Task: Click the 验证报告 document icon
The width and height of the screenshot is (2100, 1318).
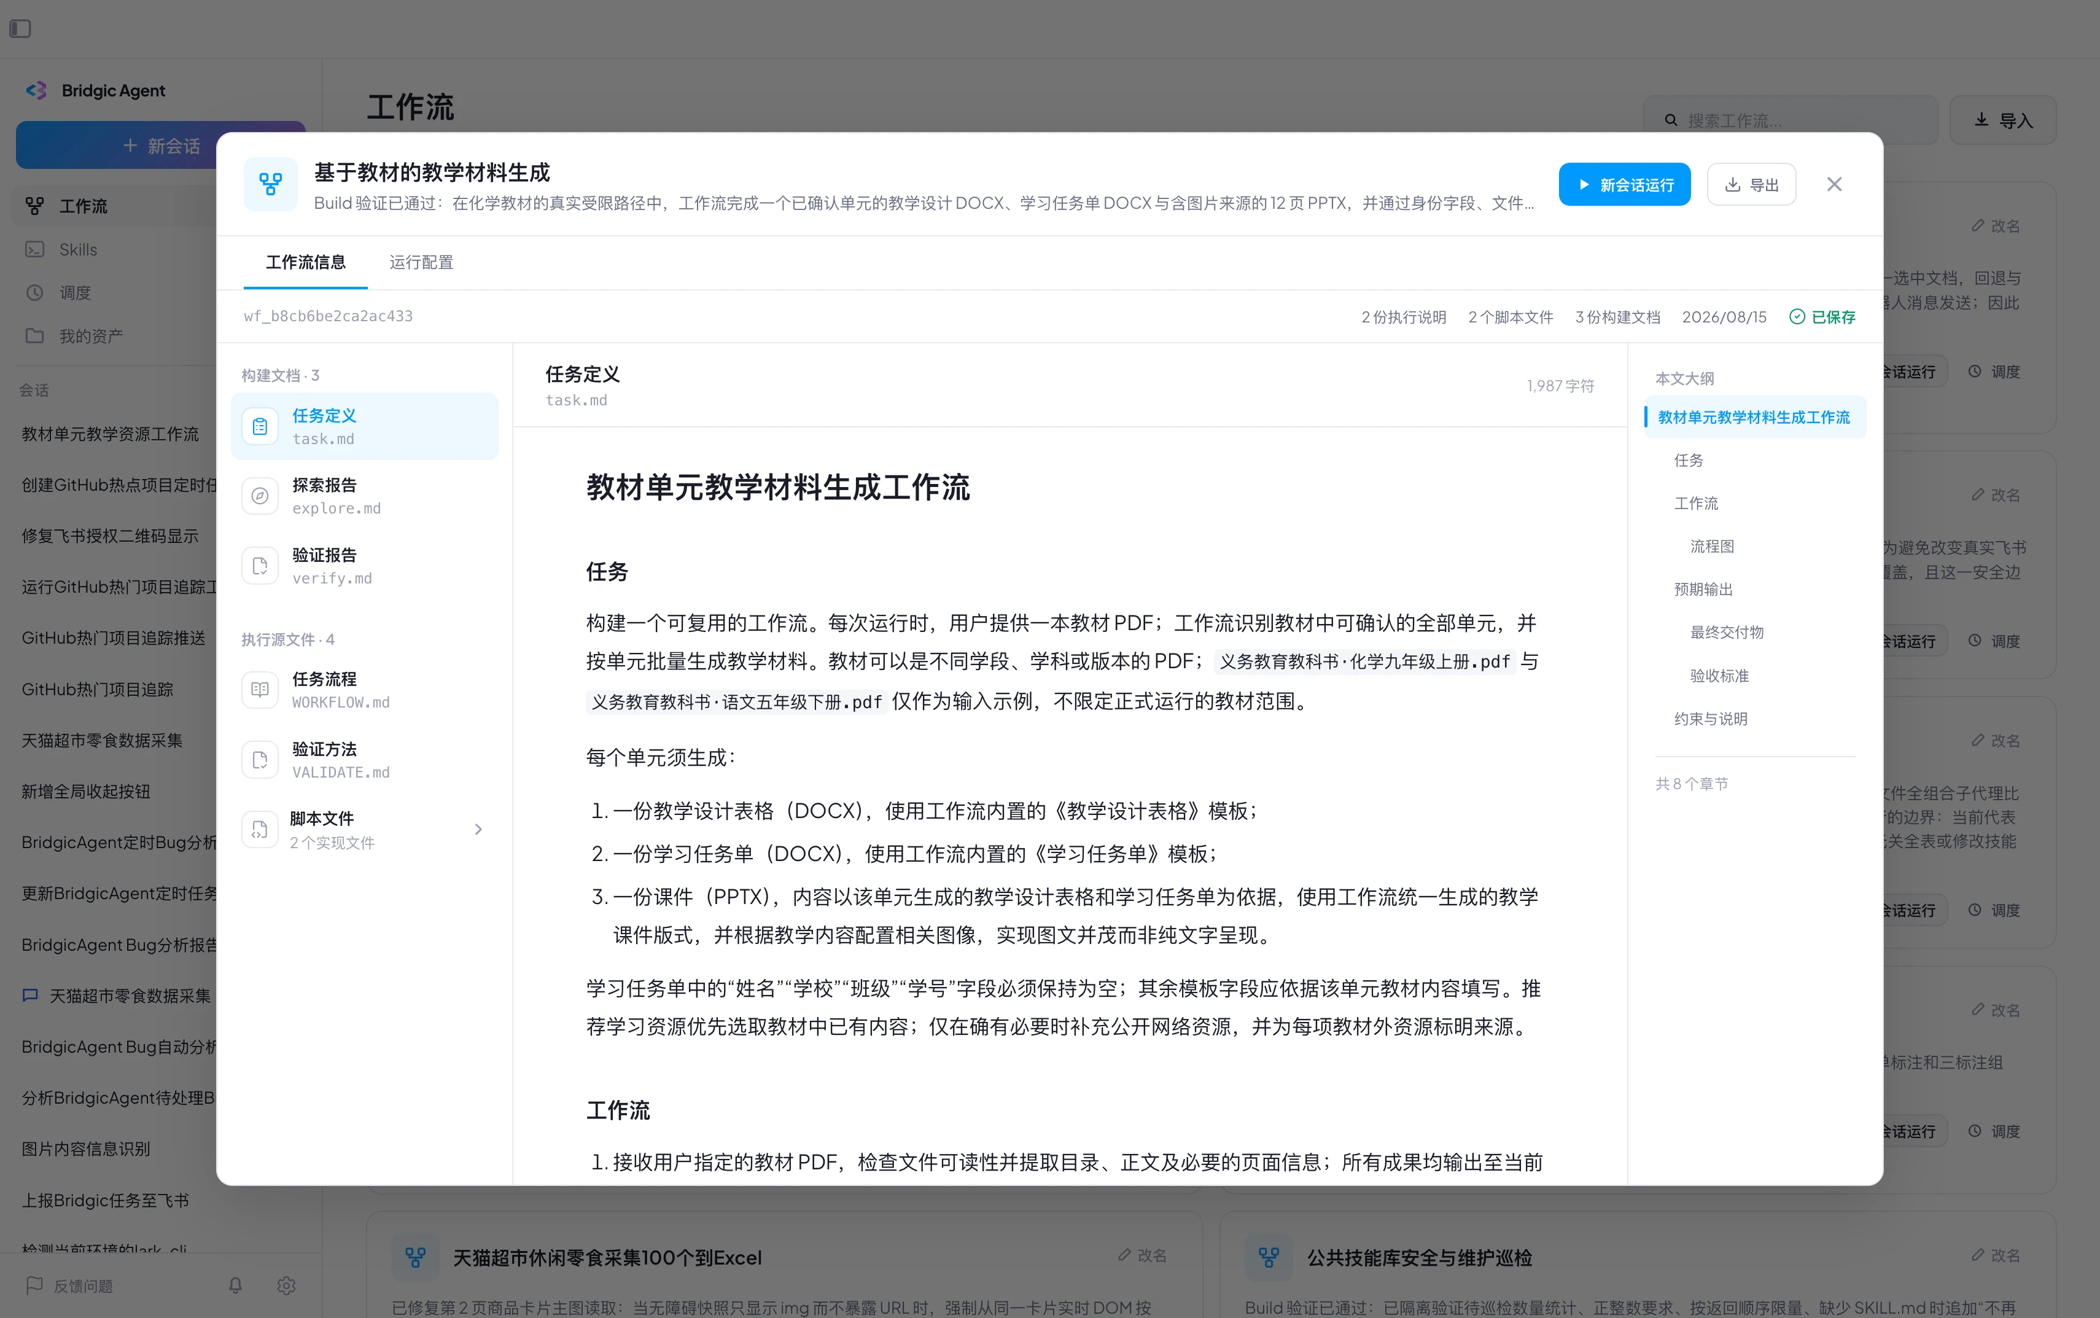Action: point(260,567)
